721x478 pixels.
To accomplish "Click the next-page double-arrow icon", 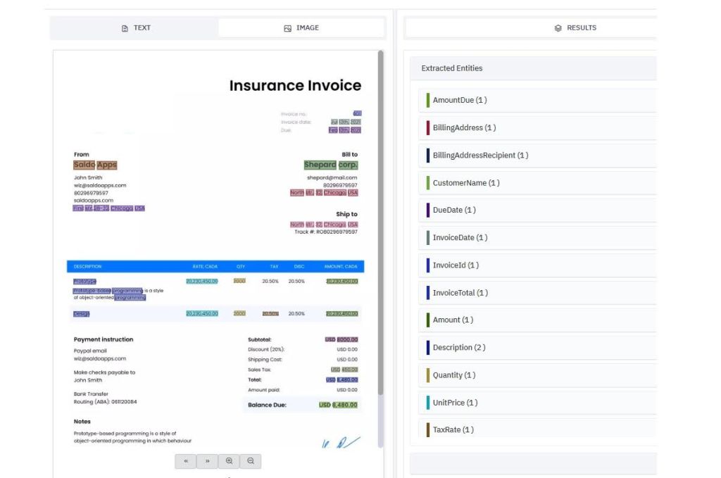I will tap(207, 461).
